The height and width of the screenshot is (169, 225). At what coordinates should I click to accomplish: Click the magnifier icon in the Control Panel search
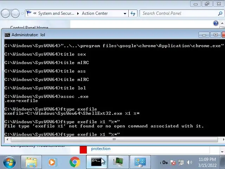tap(220, 13)
